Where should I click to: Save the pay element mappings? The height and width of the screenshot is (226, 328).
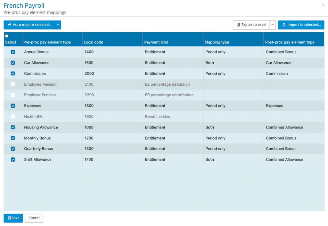13,218
